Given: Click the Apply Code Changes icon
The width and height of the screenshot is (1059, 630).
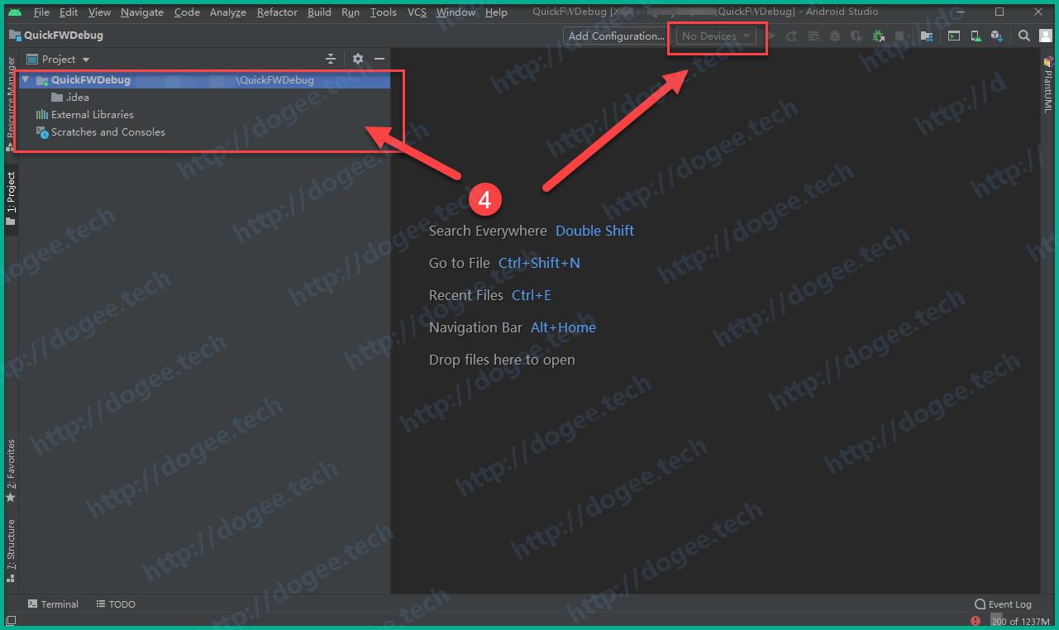Looking at the screenshot, I should [x=813, y=36].
